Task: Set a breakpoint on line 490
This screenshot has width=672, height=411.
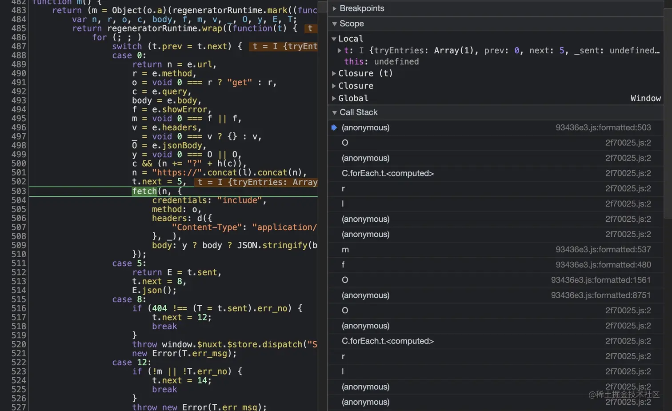Action: (19, 73)
